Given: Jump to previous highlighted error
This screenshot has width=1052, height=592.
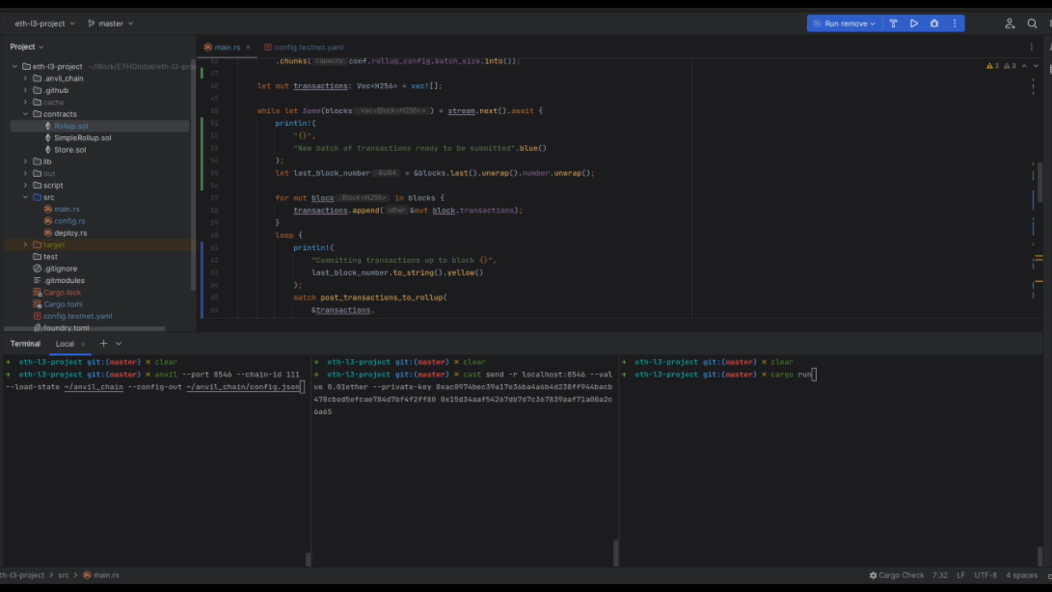Looking at the screenshot, I should pyautogui.click(x=1024, y=66).
